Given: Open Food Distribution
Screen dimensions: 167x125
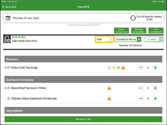Looking at the screenshot, I should click(x=156, y=31).
